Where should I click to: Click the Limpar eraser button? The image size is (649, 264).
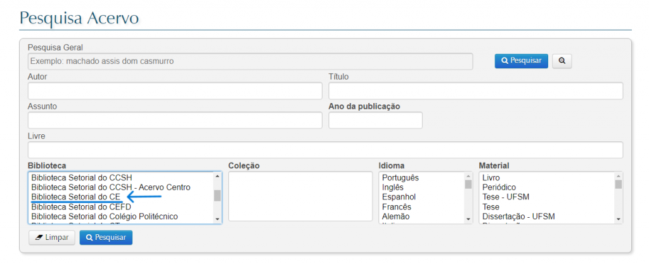point(52,237)
